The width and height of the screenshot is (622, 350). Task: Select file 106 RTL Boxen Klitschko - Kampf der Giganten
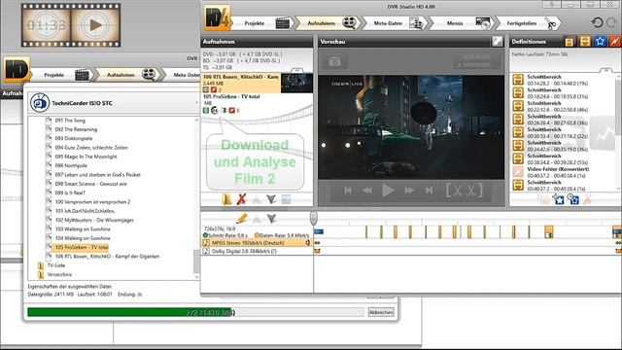point(107,257)
